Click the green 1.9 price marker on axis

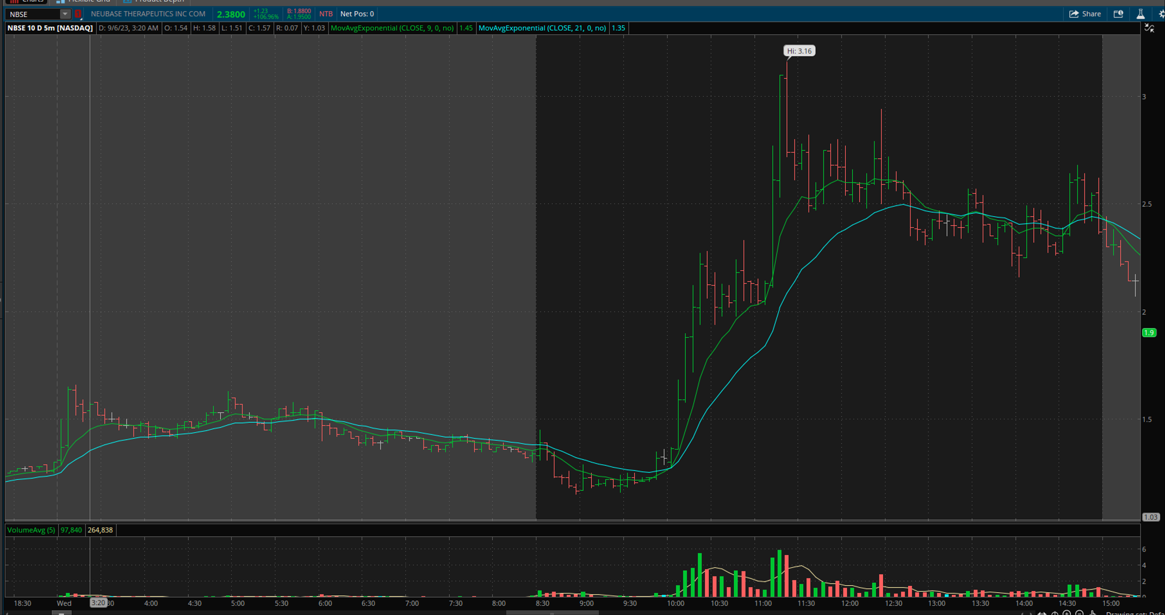point(1149,333)
